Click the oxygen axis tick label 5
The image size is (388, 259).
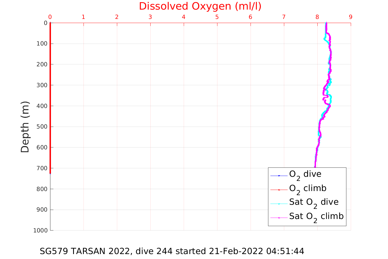(217, 17)
